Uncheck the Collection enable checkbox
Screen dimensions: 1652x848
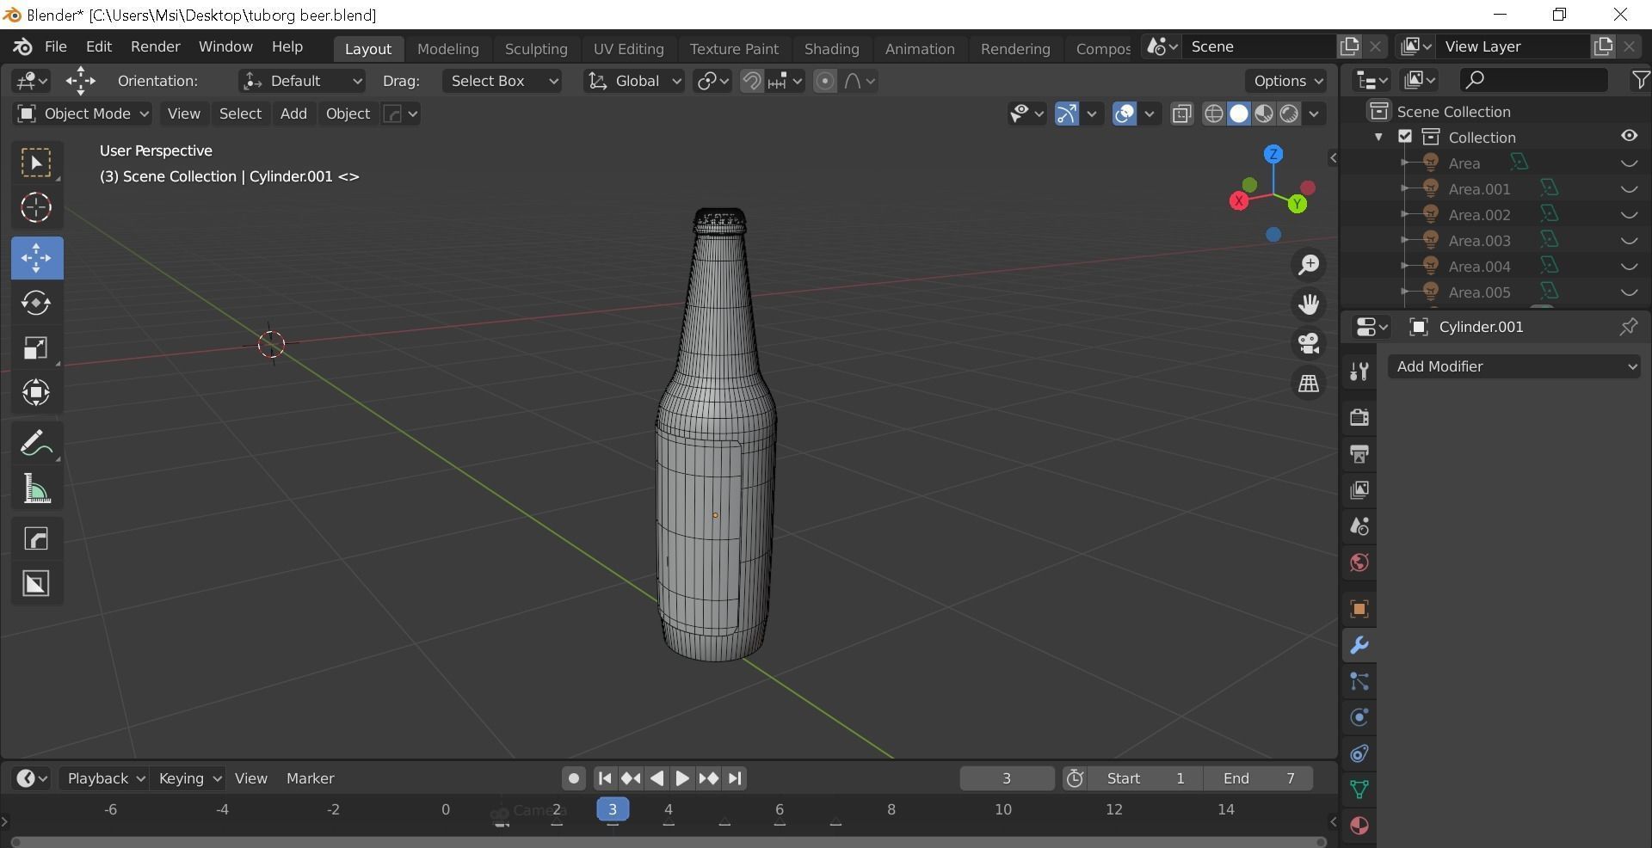tap(1404, 136)
